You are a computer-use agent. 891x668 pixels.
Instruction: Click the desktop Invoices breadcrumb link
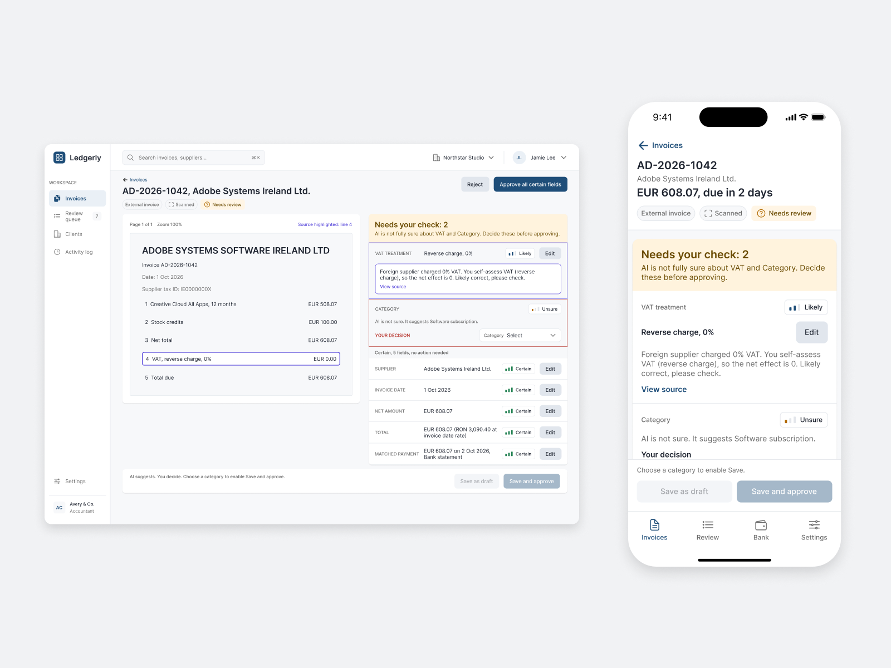pos(135,180)
